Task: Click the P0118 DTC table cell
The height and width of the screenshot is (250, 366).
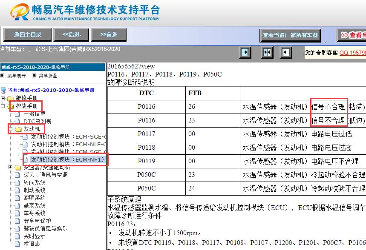Action: coord(146,148)
